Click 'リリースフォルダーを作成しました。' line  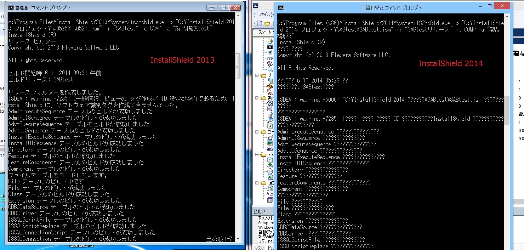(x=55, y=92)
